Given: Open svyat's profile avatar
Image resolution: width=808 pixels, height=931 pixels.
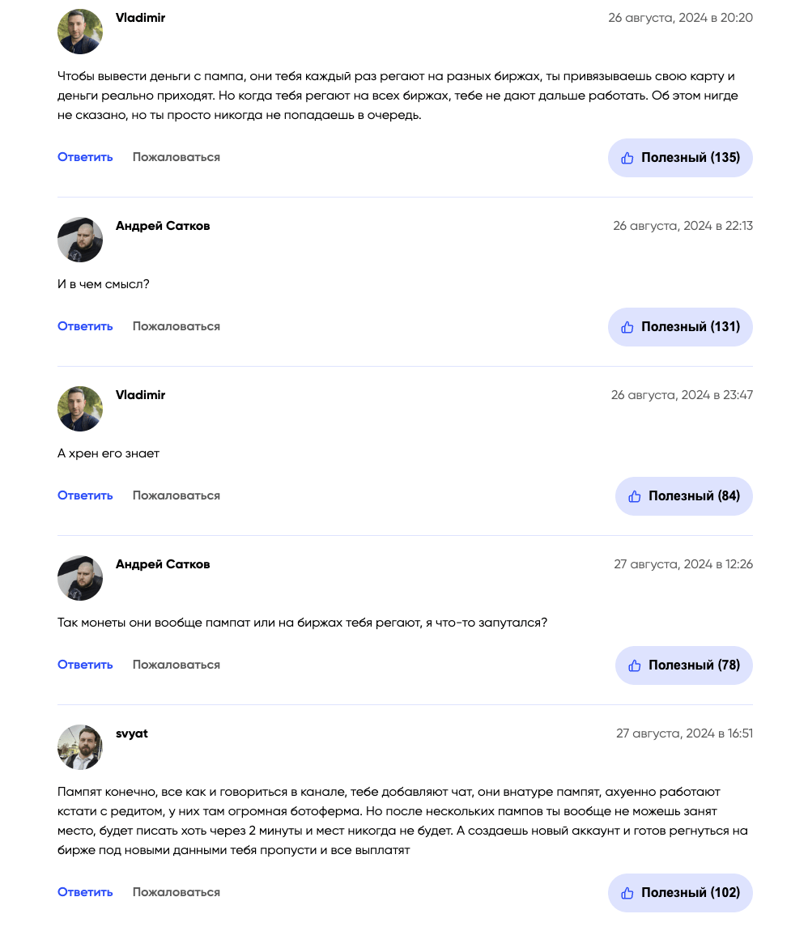Looking at the screenshot, I should [x=80, y=747].
